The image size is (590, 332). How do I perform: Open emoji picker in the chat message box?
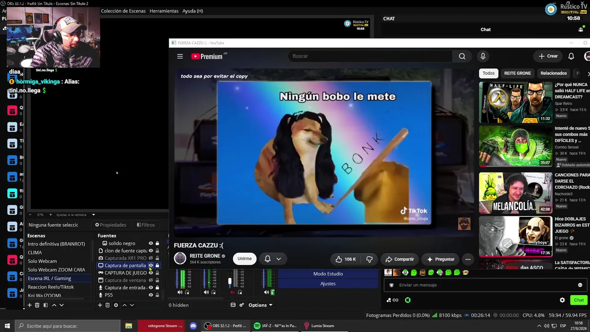click(x=580, y=285)
